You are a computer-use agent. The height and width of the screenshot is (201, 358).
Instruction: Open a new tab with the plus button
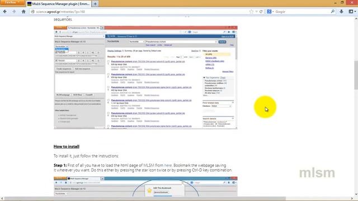[x=95, y=4]
